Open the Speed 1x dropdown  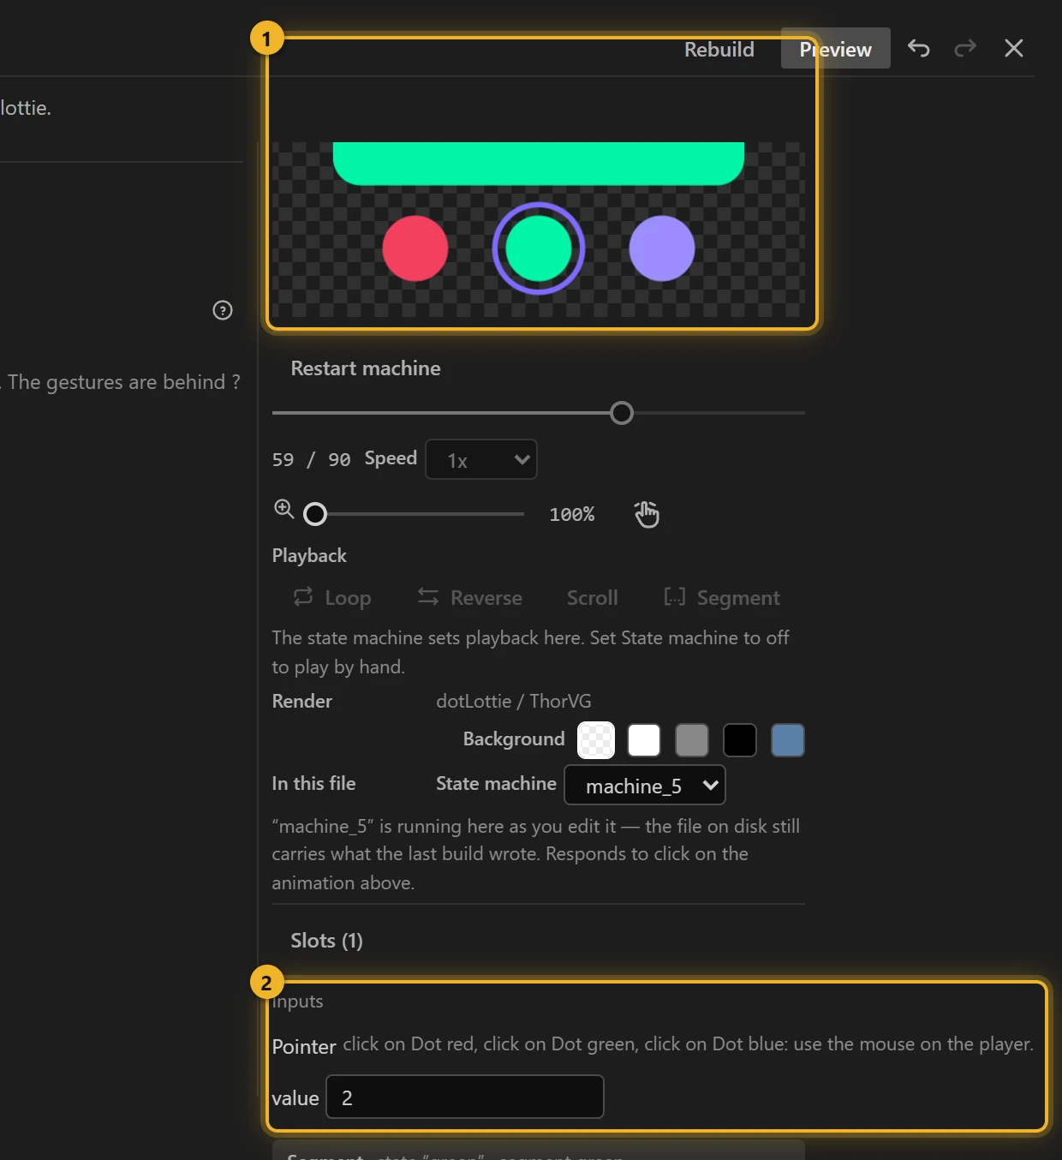tap(481, 460)
